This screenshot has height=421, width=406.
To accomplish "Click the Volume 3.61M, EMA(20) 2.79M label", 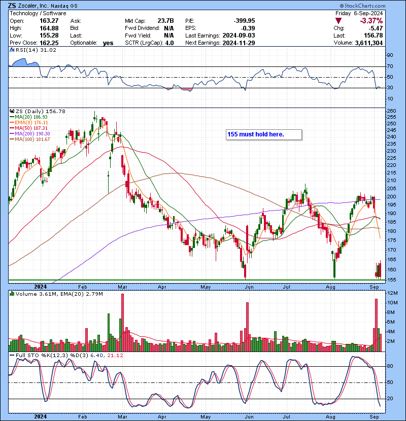I will point(59,294).
